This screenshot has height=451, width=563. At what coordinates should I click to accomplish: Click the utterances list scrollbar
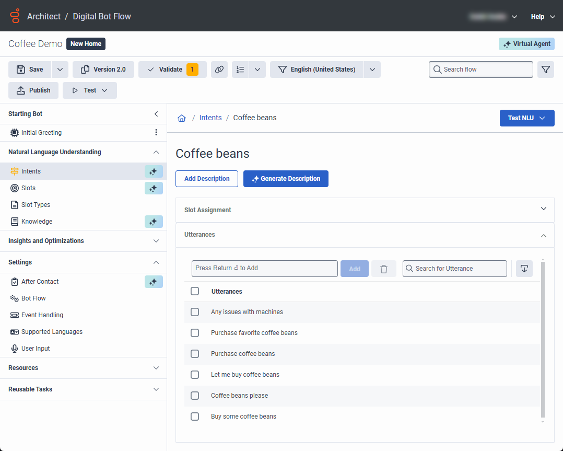(543, 339)
